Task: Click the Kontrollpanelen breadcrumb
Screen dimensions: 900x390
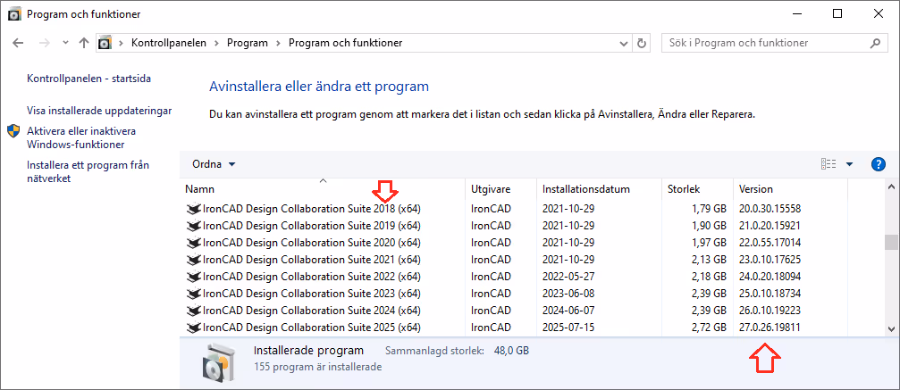Action: click(x=169, y=43)
